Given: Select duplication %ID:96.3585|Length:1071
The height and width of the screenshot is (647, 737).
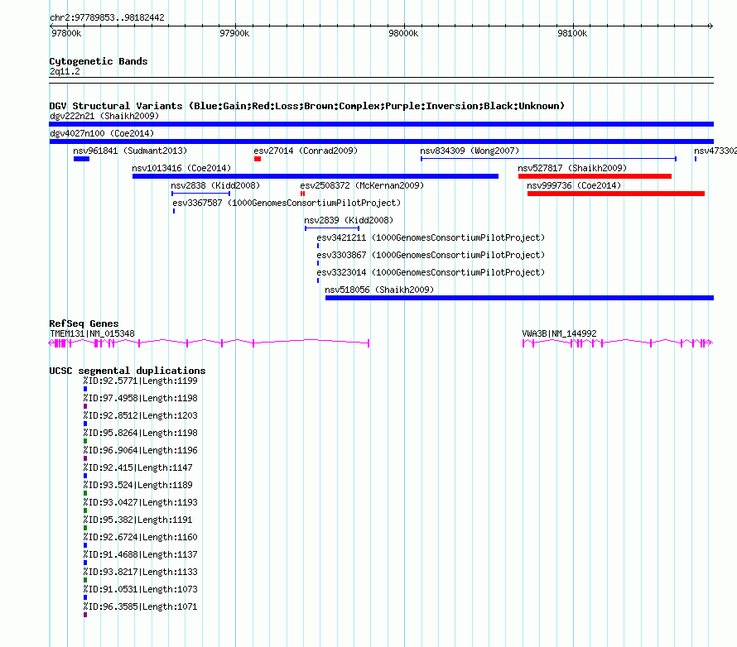Looking at the screenshot, I should 141,606.
